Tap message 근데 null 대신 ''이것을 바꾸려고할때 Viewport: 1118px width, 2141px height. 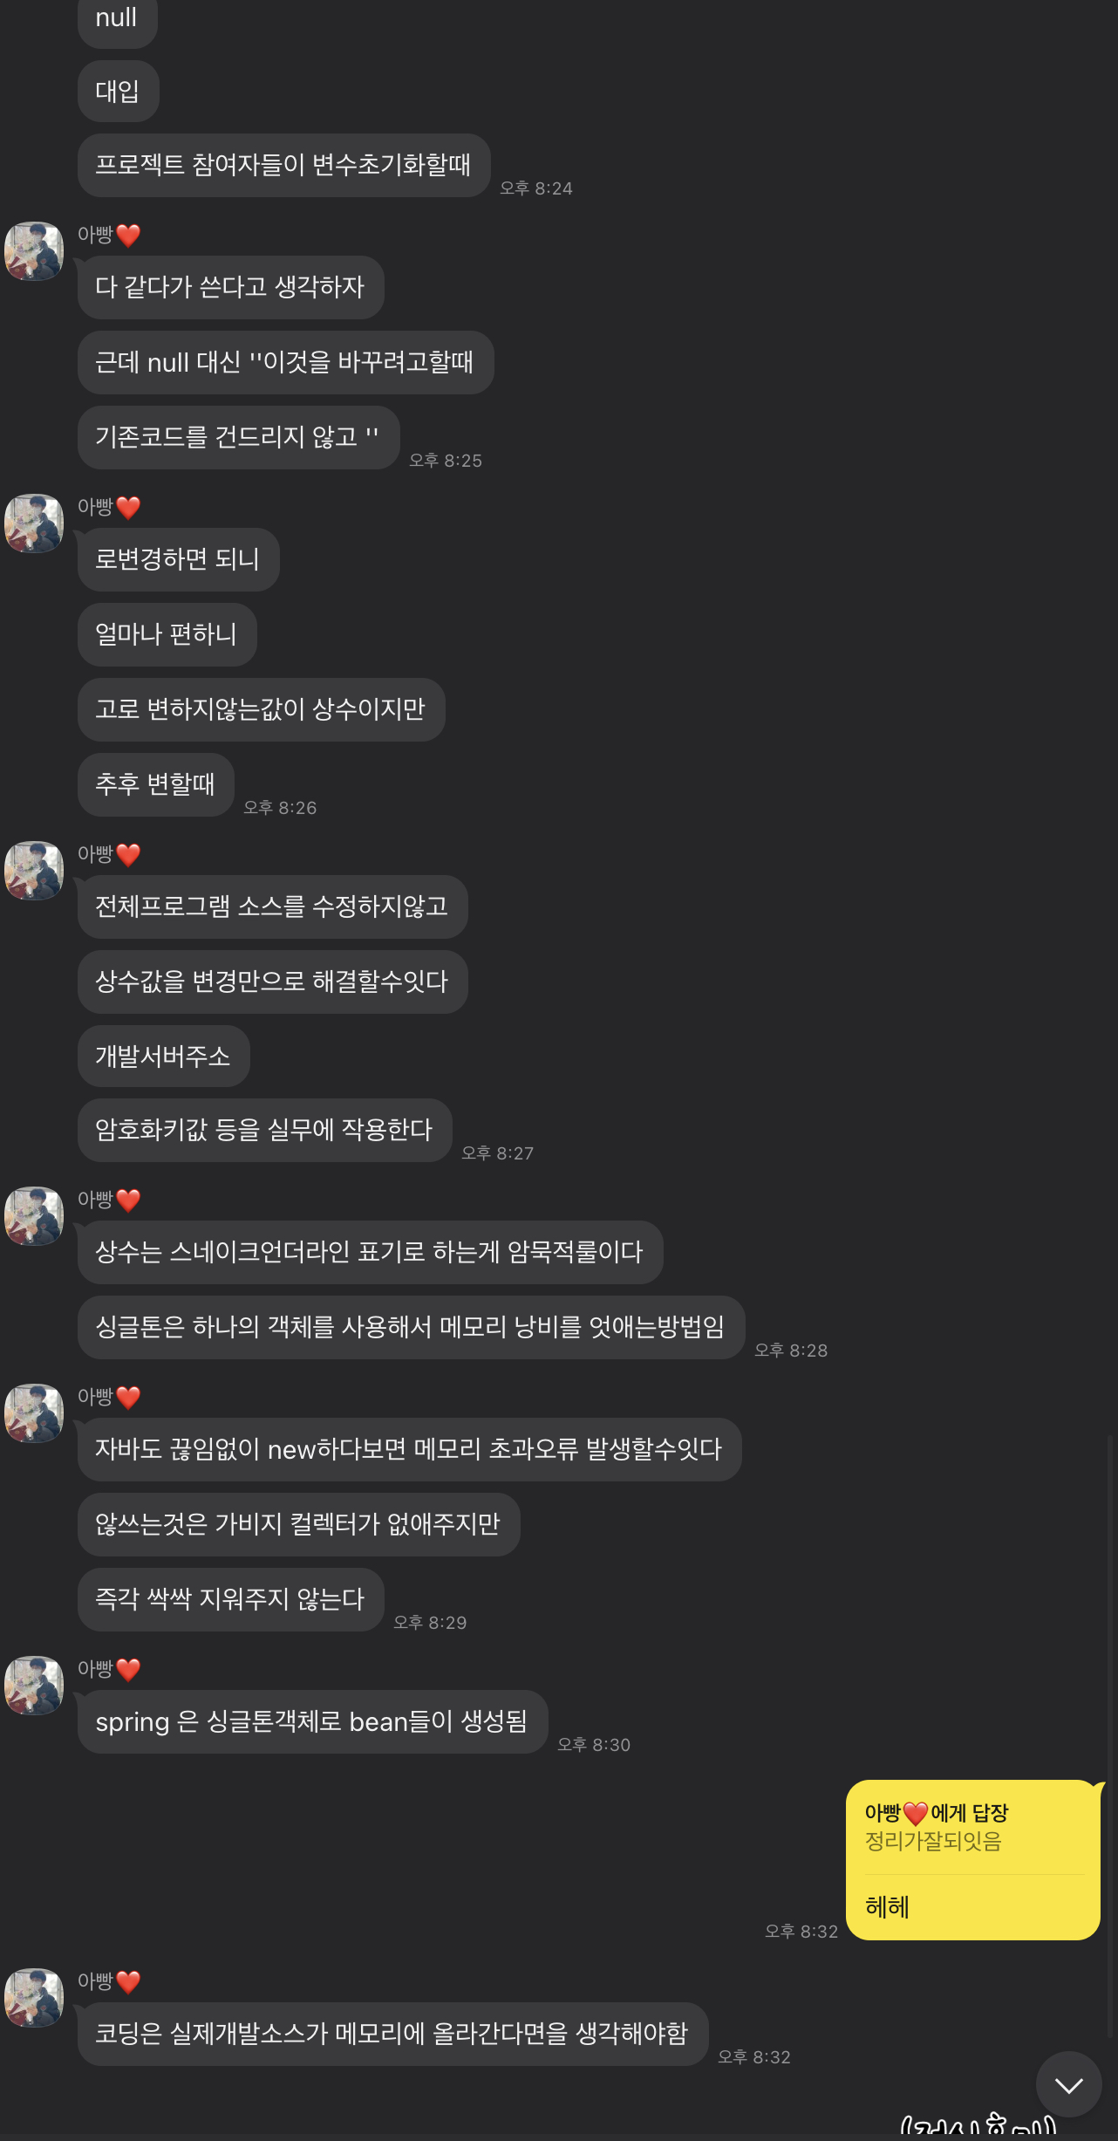coord(286,362)
